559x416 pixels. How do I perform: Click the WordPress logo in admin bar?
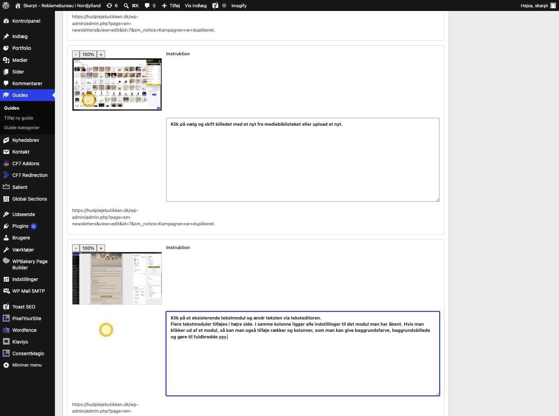pos(6,5)
